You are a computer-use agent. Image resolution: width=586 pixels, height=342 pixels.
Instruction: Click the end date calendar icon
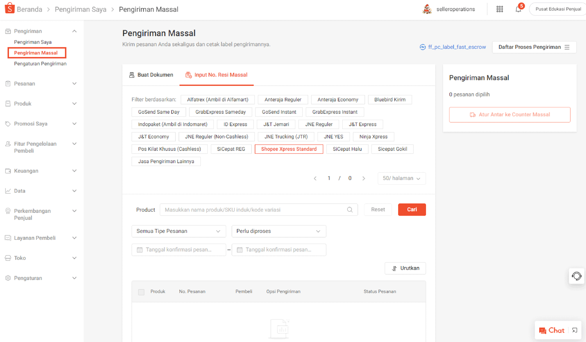click(x=239, y=250)
